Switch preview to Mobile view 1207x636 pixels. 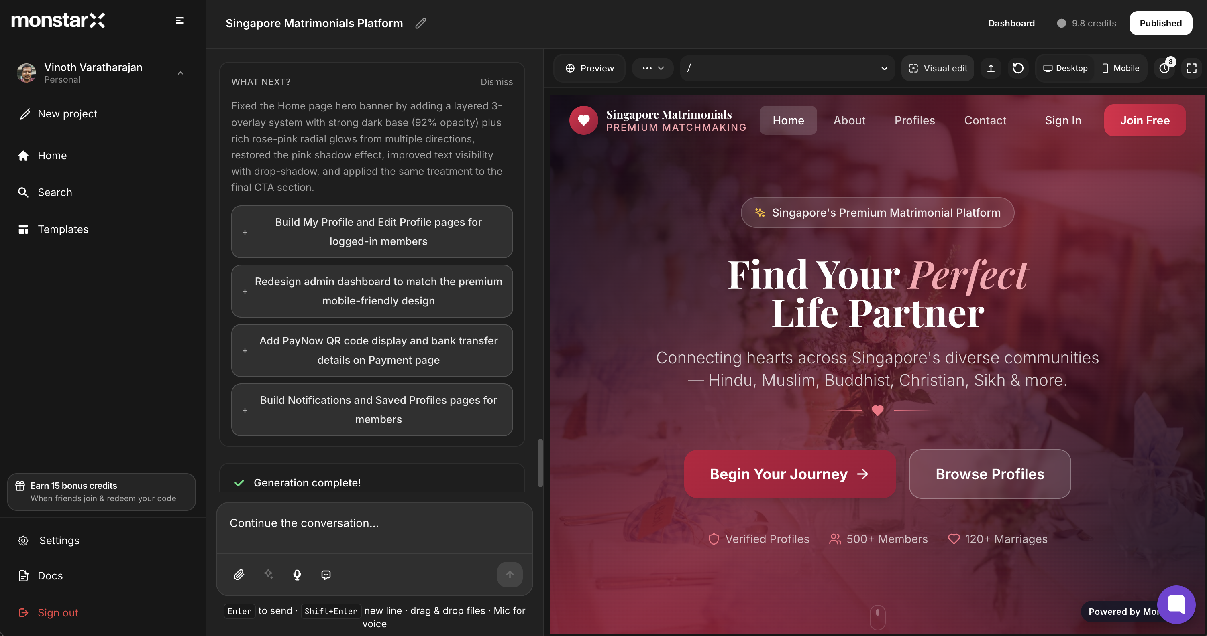click(1120, 68)
